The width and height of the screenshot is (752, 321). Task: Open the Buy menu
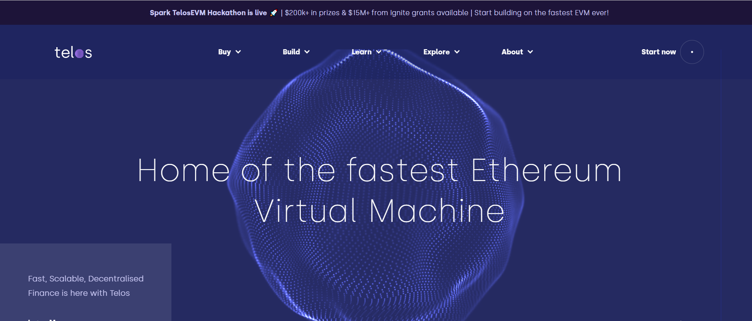click(x=225, y=52)
